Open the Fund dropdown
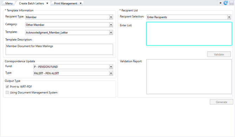 click(x=111, y=67)
